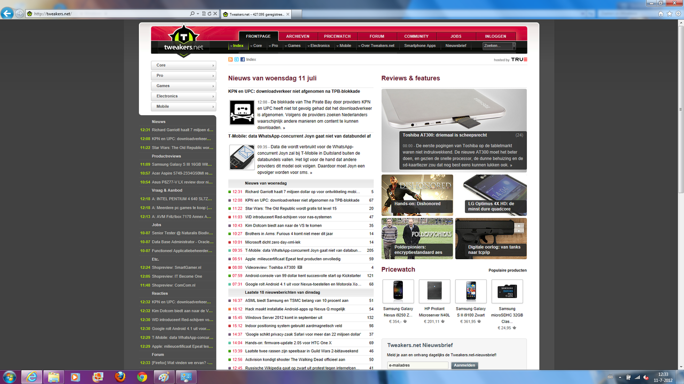Image resolution: width=684 pixels, height=384 pixels.
Task: Click the HP Proliant Microserver product image
Action: tap(434, 291)
